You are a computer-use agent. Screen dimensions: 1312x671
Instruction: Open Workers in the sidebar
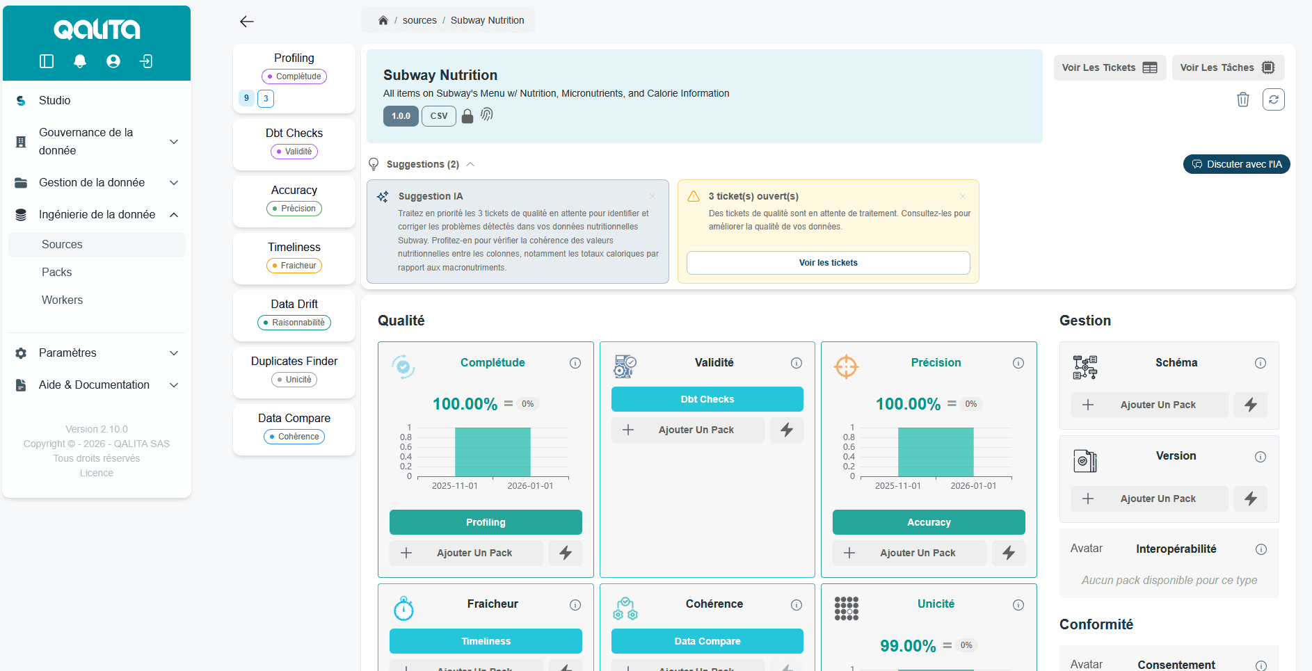click(97, 300)
